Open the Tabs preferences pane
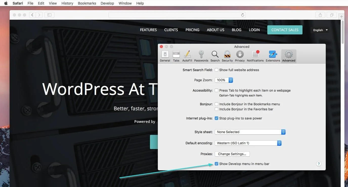348x187 pixels. pos(176,56)
